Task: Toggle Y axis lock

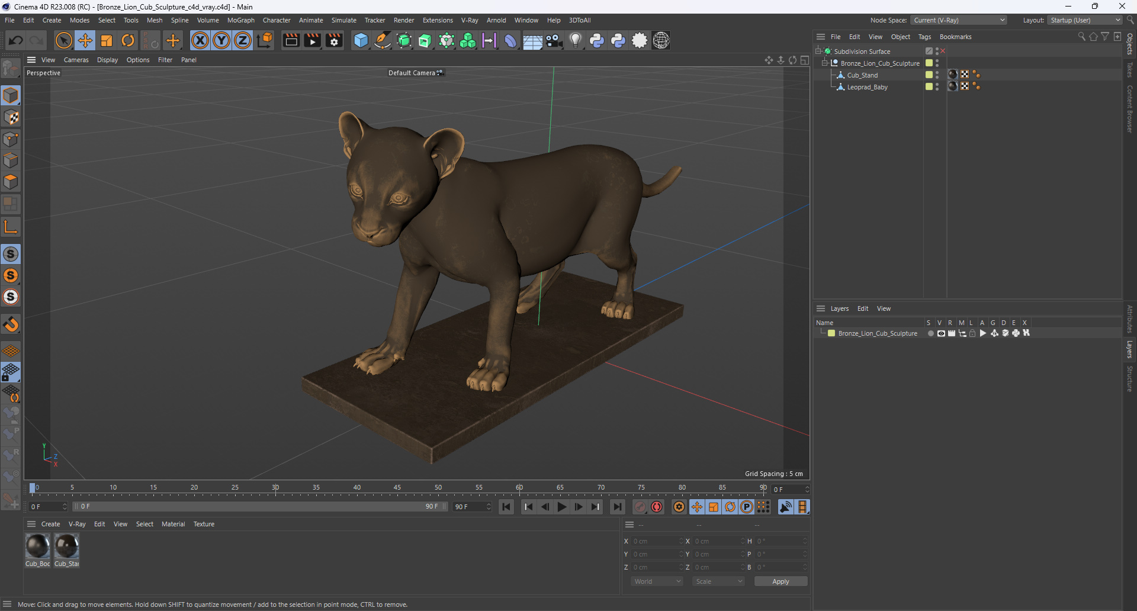Action: 221,40
